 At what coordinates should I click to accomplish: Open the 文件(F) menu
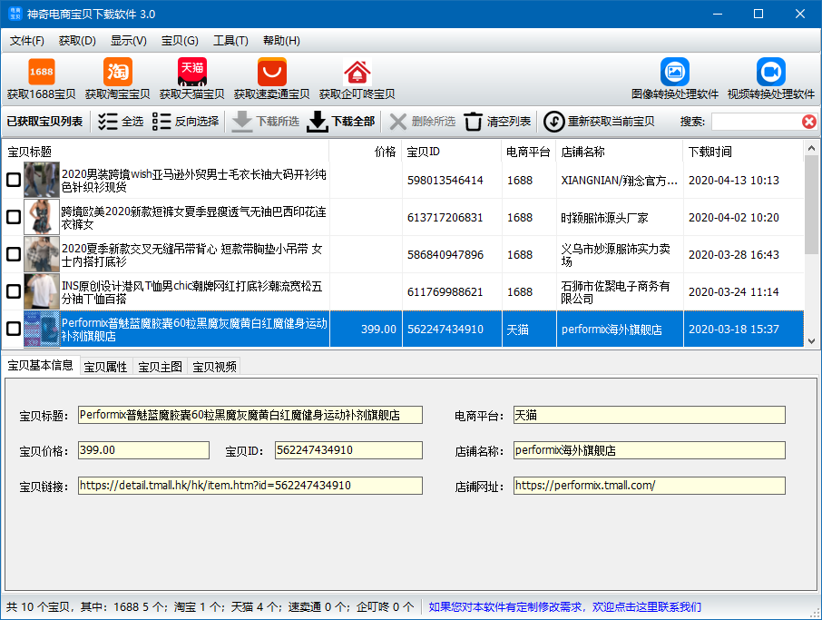(x=26, y=40)
